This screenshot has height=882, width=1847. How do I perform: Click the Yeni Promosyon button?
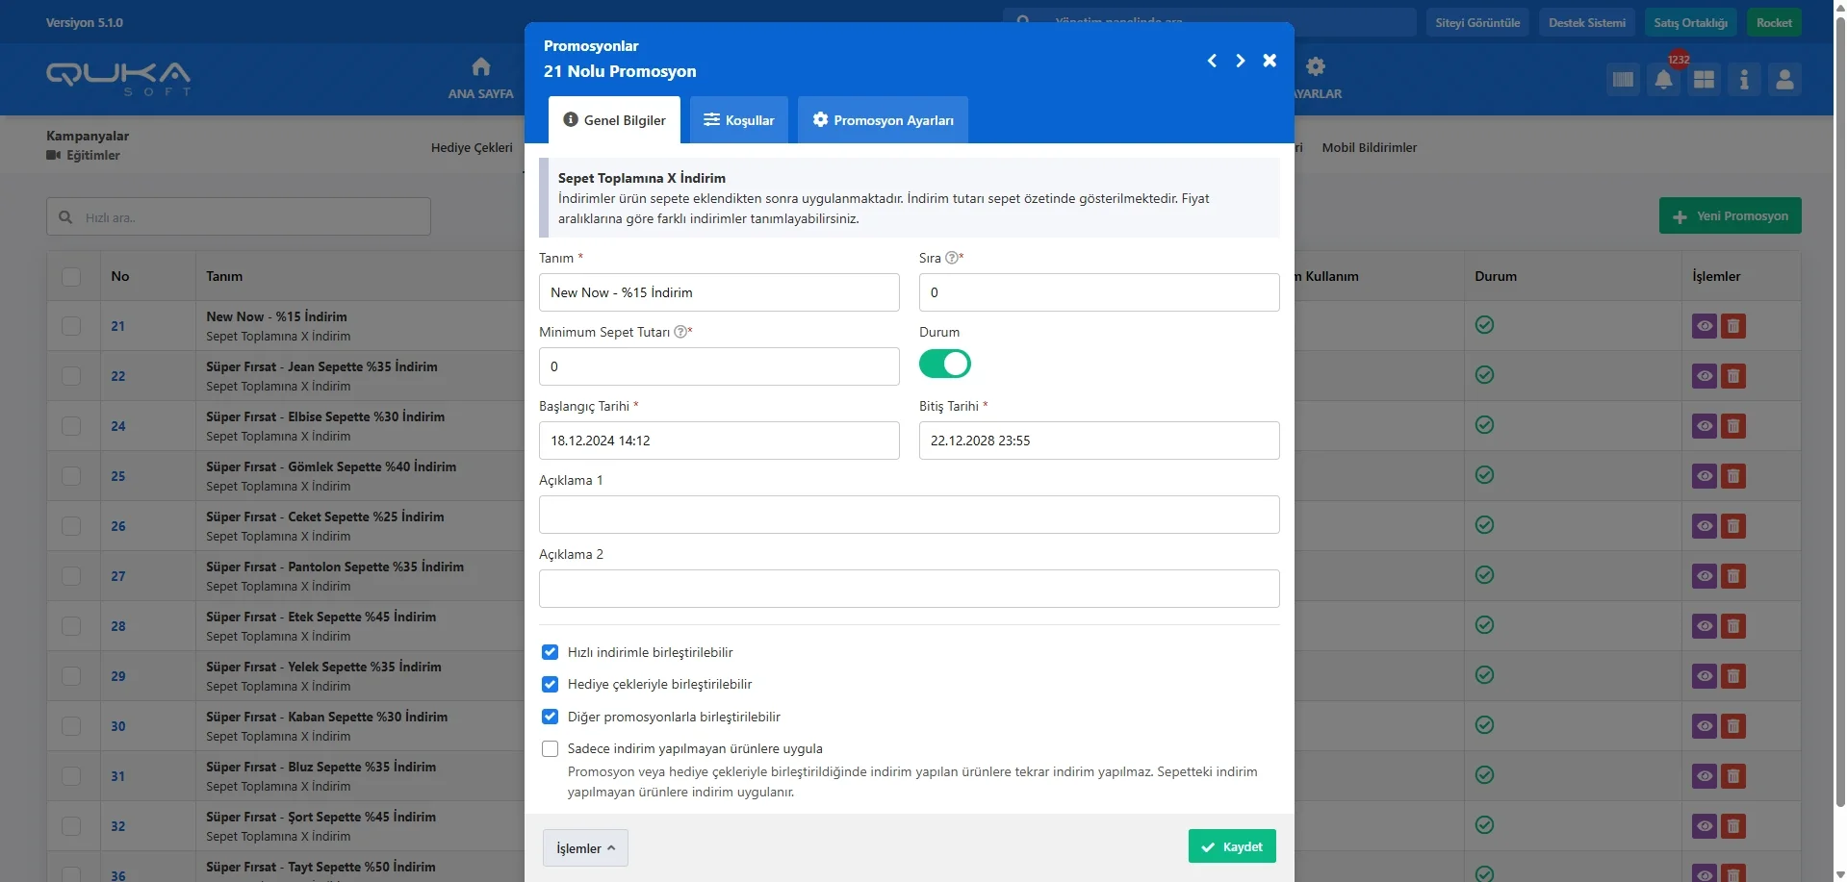coord(1730,216)
